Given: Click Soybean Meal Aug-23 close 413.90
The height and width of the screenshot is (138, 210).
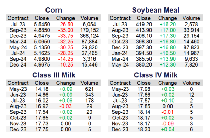Looking at the screenshot, I should tap(144, 30).
